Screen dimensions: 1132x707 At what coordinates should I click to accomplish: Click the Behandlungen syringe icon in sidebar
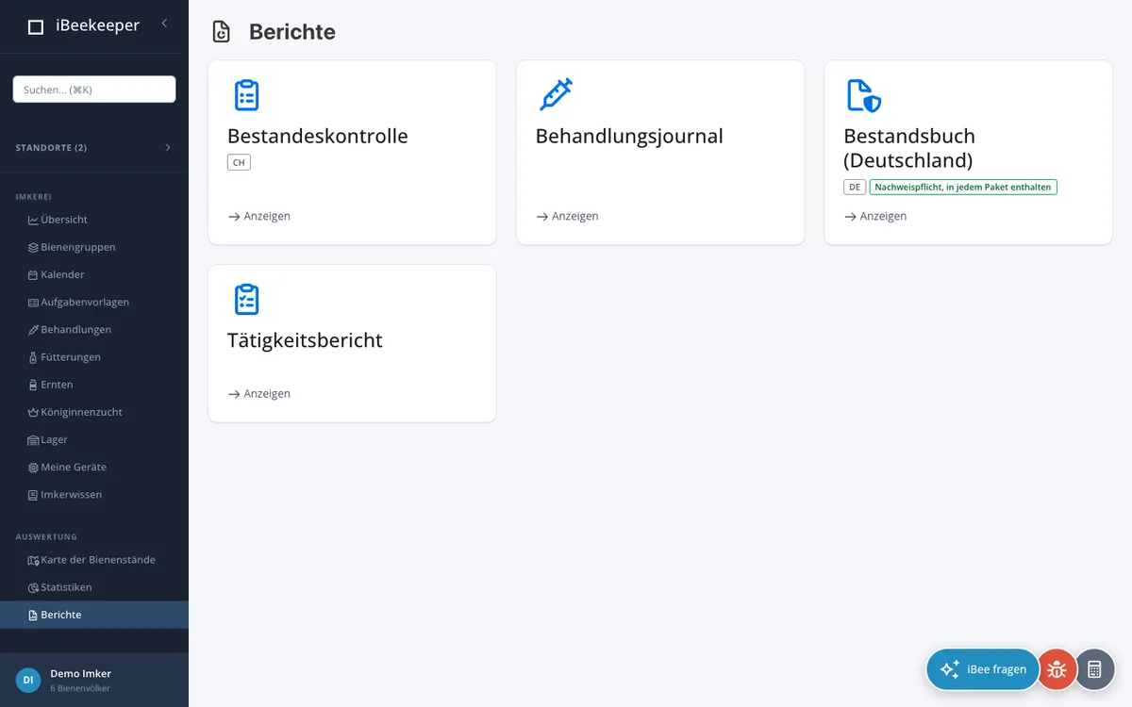point(33,330)
